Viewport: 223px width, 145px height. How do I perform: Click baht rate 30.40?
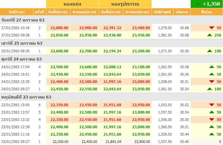(184, 141)
